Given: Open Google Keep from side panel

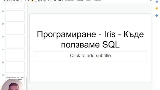Looking at the screenshot, I should tap(156, 8).
